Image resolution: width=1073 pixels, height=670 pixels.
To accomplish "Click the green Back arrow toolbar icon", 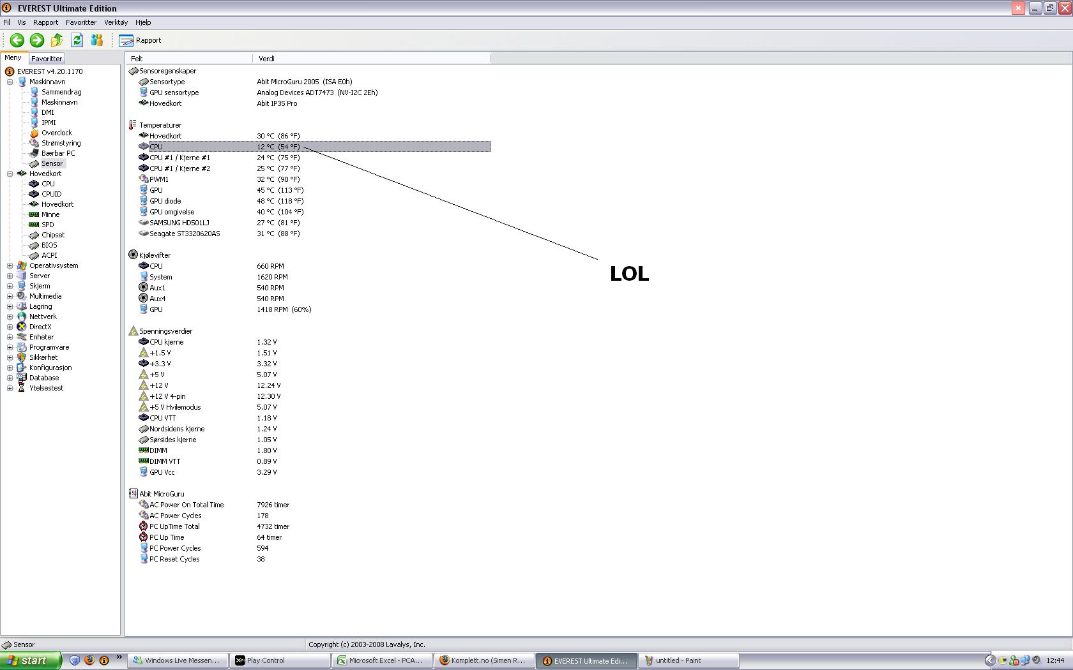I will click(x=17, y=40).
